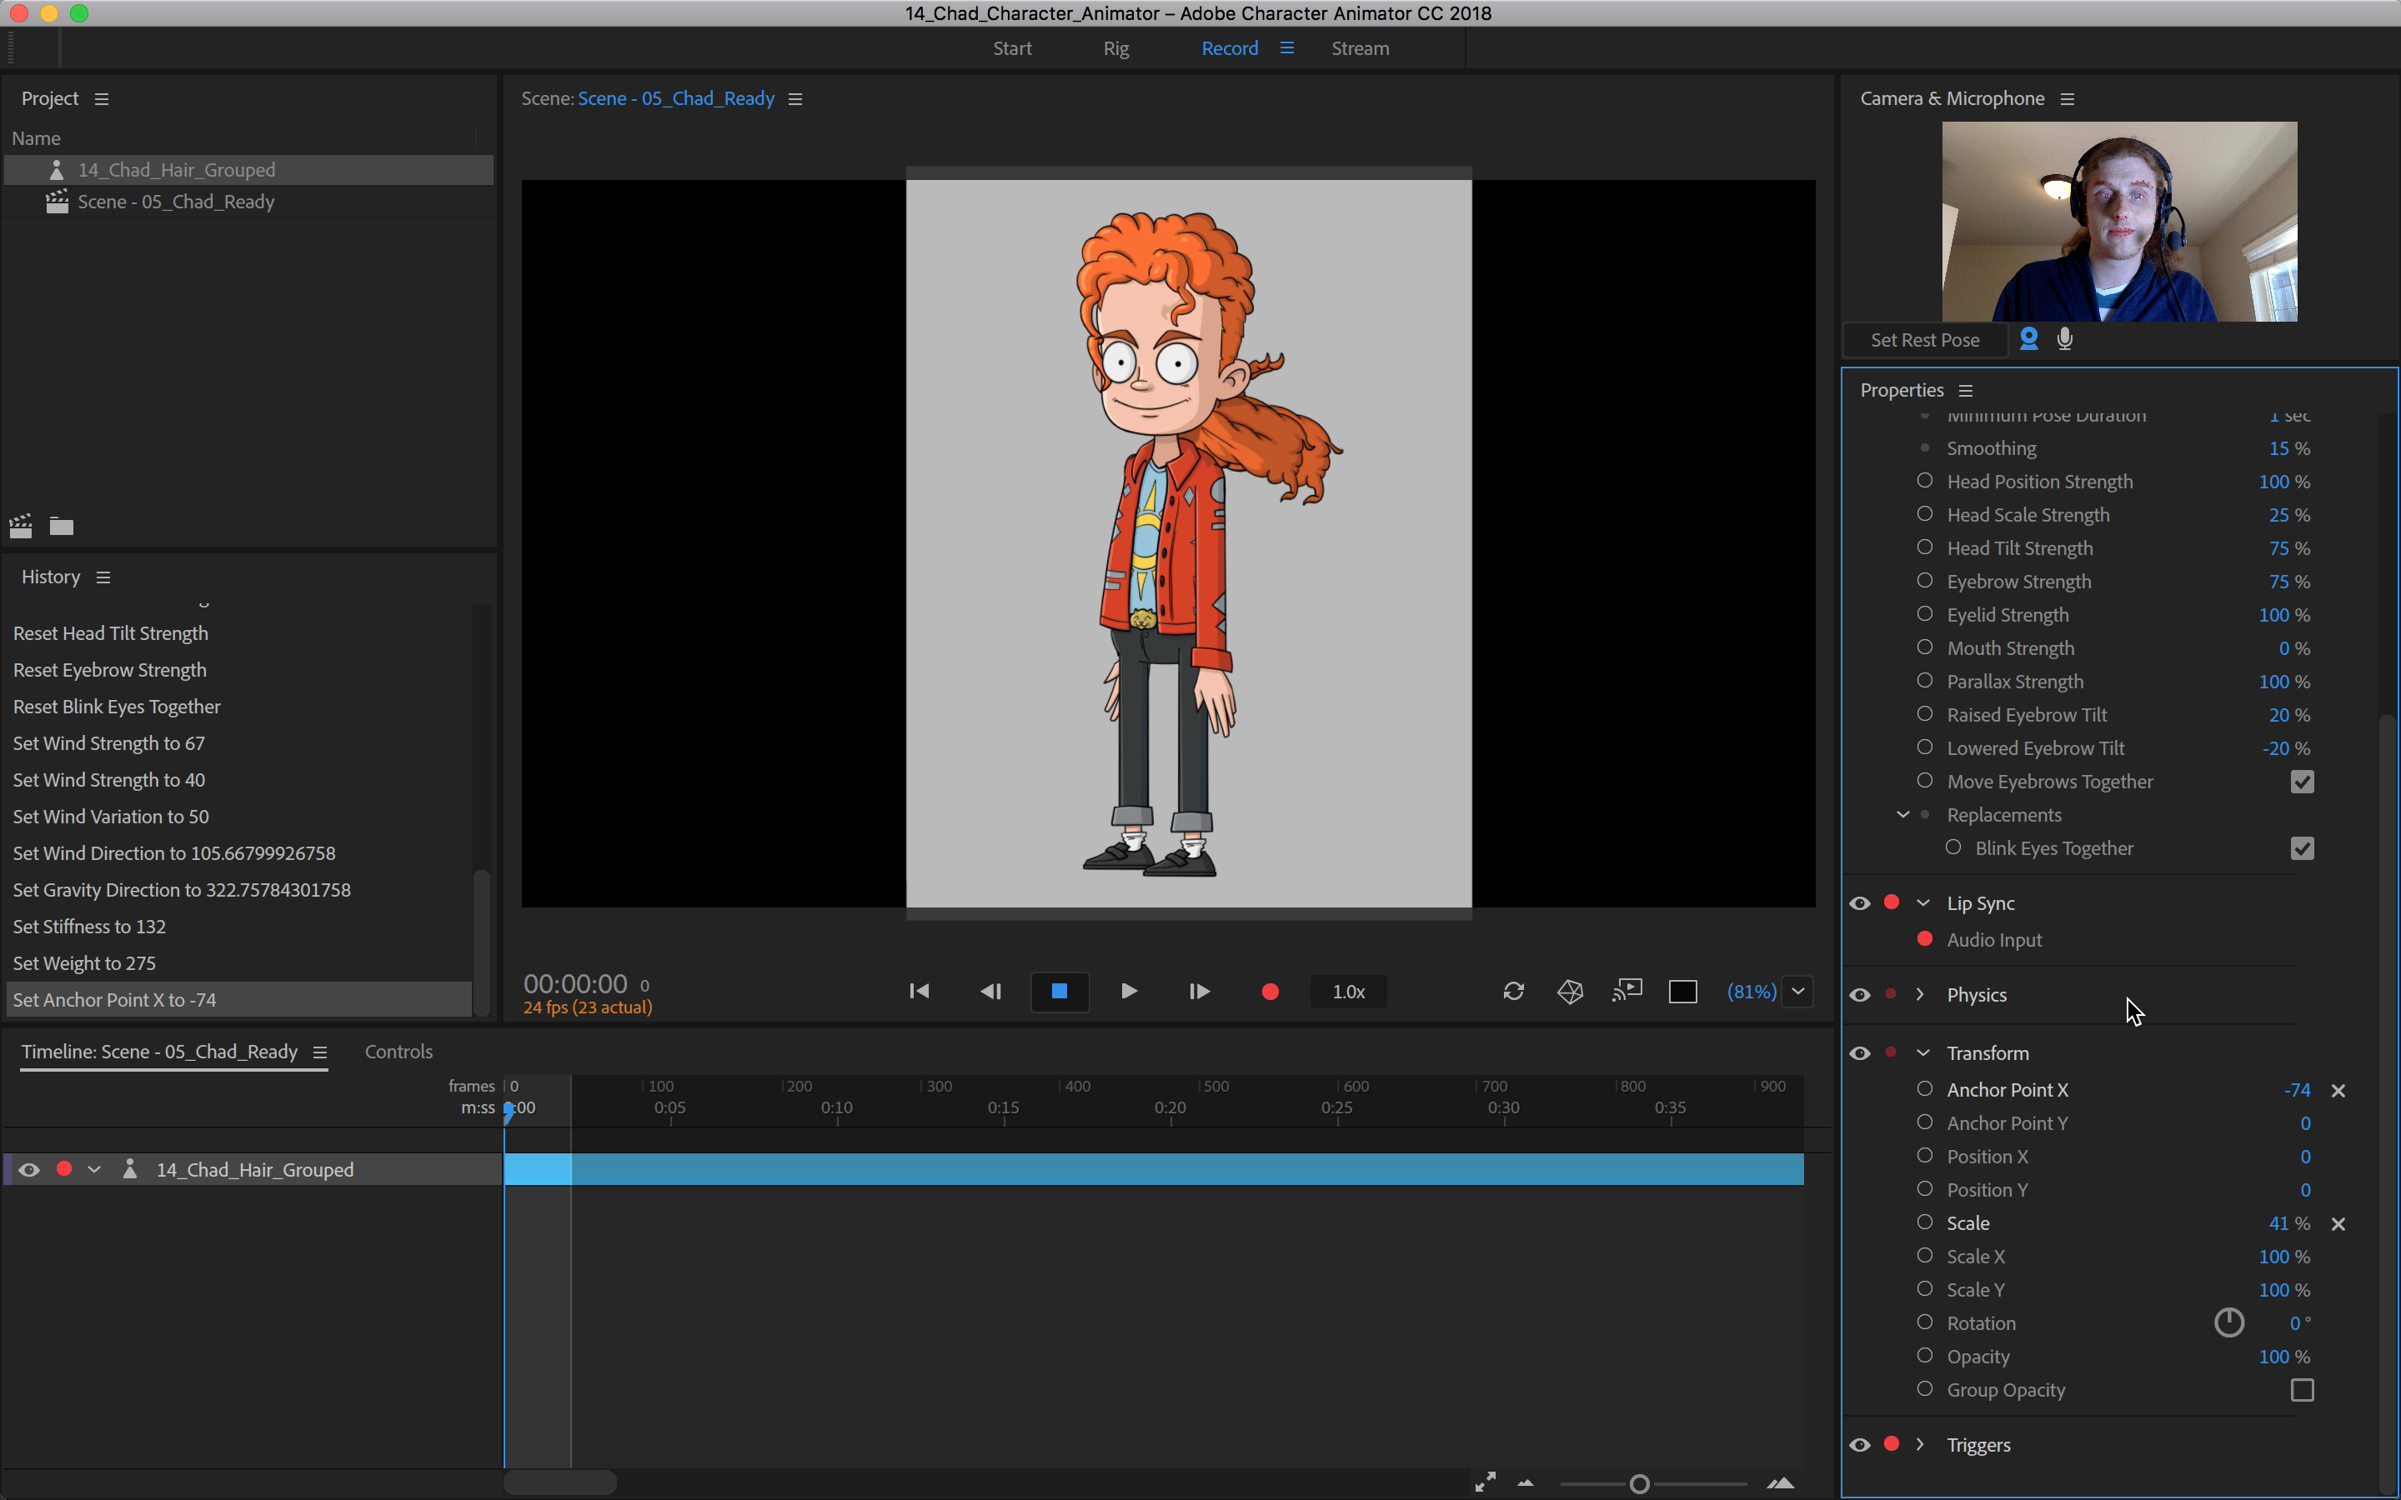
Task: Hide the 14_Chad_Hair_Grouped track with the eye icon
Action: (28, 1168)
